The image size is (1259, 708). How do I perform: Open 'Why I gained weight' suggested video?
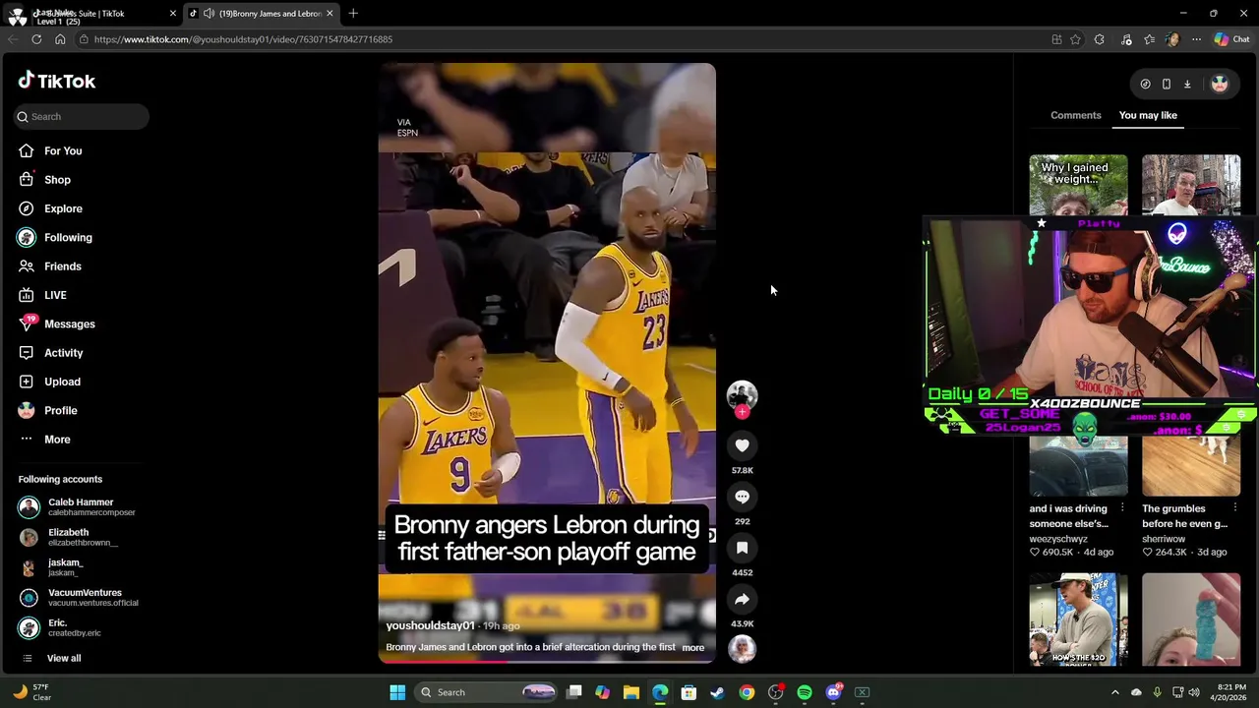point(1078,185)
